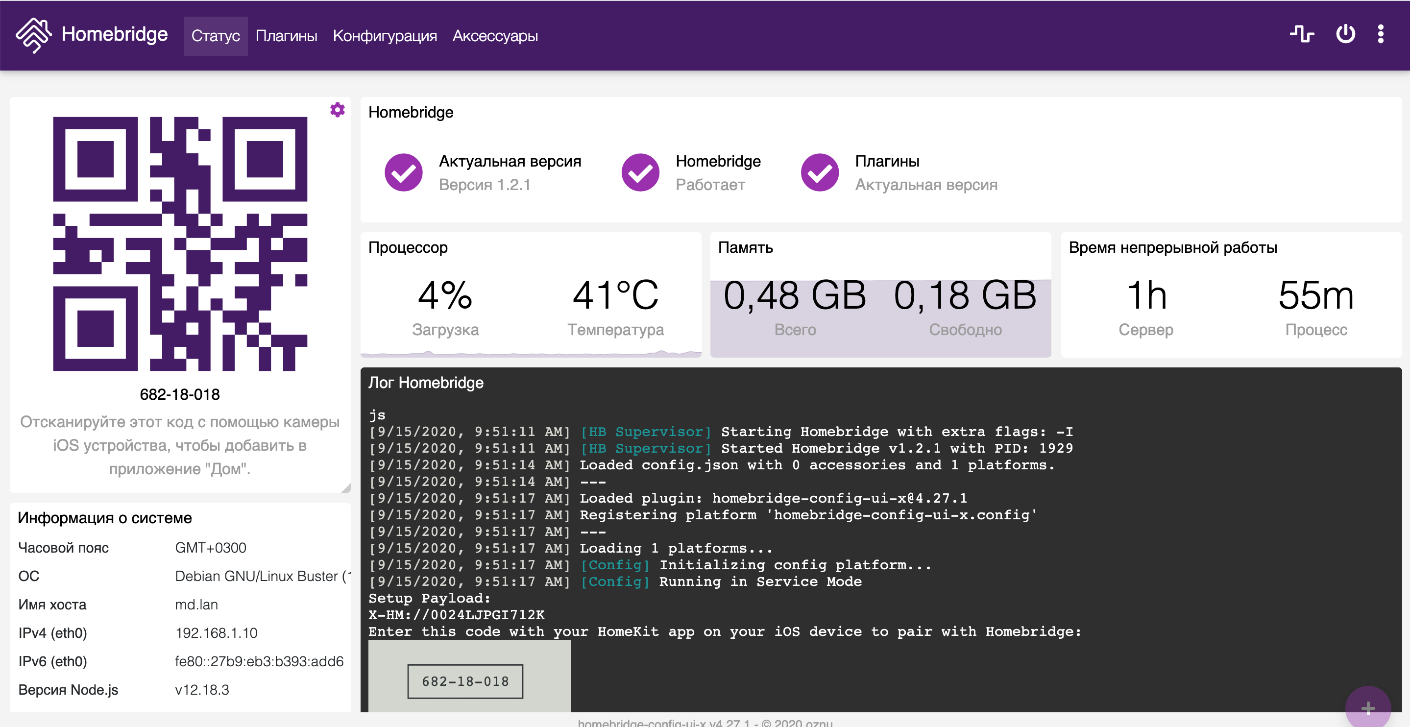Switch to the Плагины tab
1410x727 pixels.
(286, 36)
